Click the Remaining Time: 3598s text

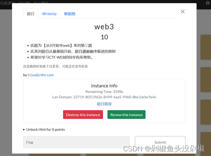pyautogui.click(x=104, y=92)
